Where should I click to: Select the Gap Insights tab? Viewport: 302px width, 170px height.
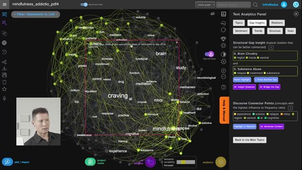click(x=257, y=23)
